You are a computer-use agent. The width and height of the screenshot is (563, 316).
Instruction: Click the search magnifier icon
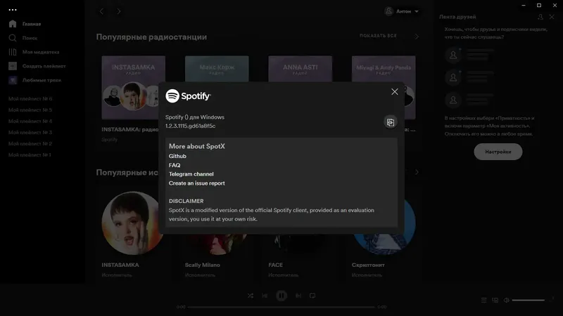(x=13, y=38)
